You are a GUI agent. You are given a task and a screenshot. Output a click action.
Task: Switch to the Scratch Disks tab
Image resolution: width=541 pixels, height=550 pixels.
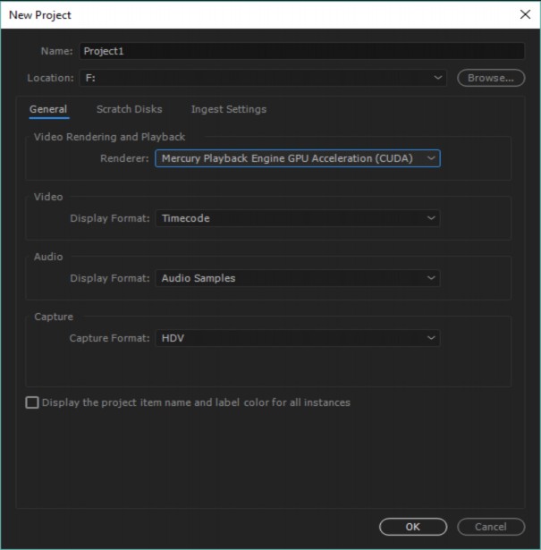tap(130, 110)
